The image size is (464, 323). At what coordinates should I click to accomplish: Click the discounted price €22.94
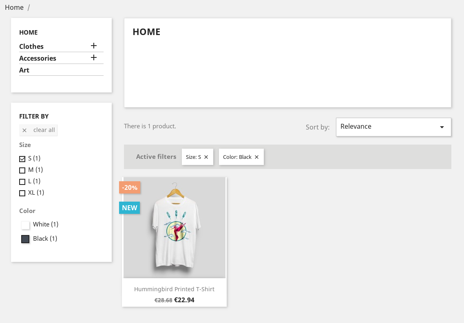(x=184, y=300)
